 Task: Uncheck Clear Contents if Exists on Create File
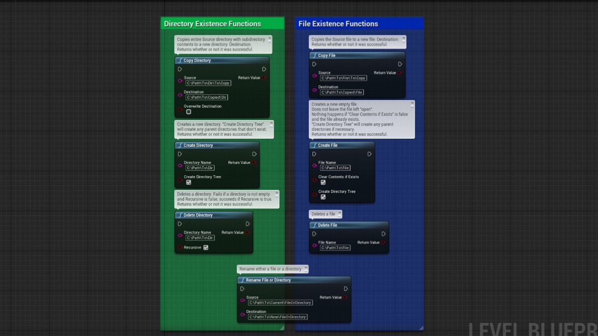323,182
